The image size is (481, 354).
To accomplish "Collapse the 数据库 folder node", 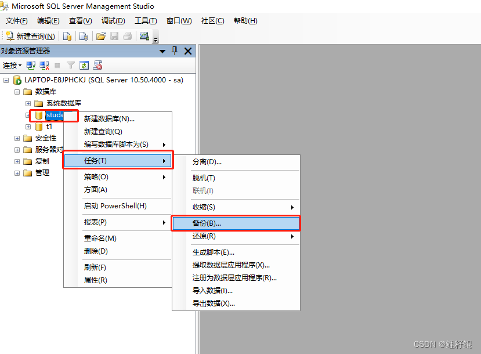I will click(17, 92).
